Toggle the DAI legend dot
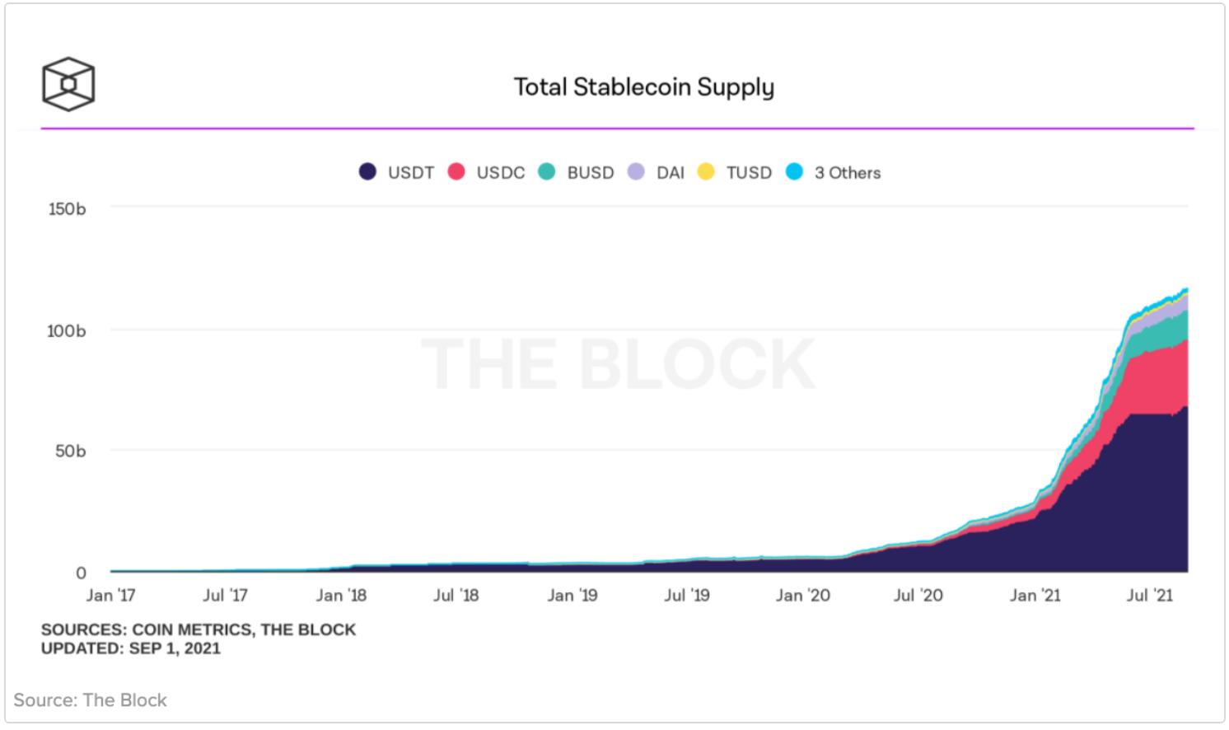 pos(637,172)
